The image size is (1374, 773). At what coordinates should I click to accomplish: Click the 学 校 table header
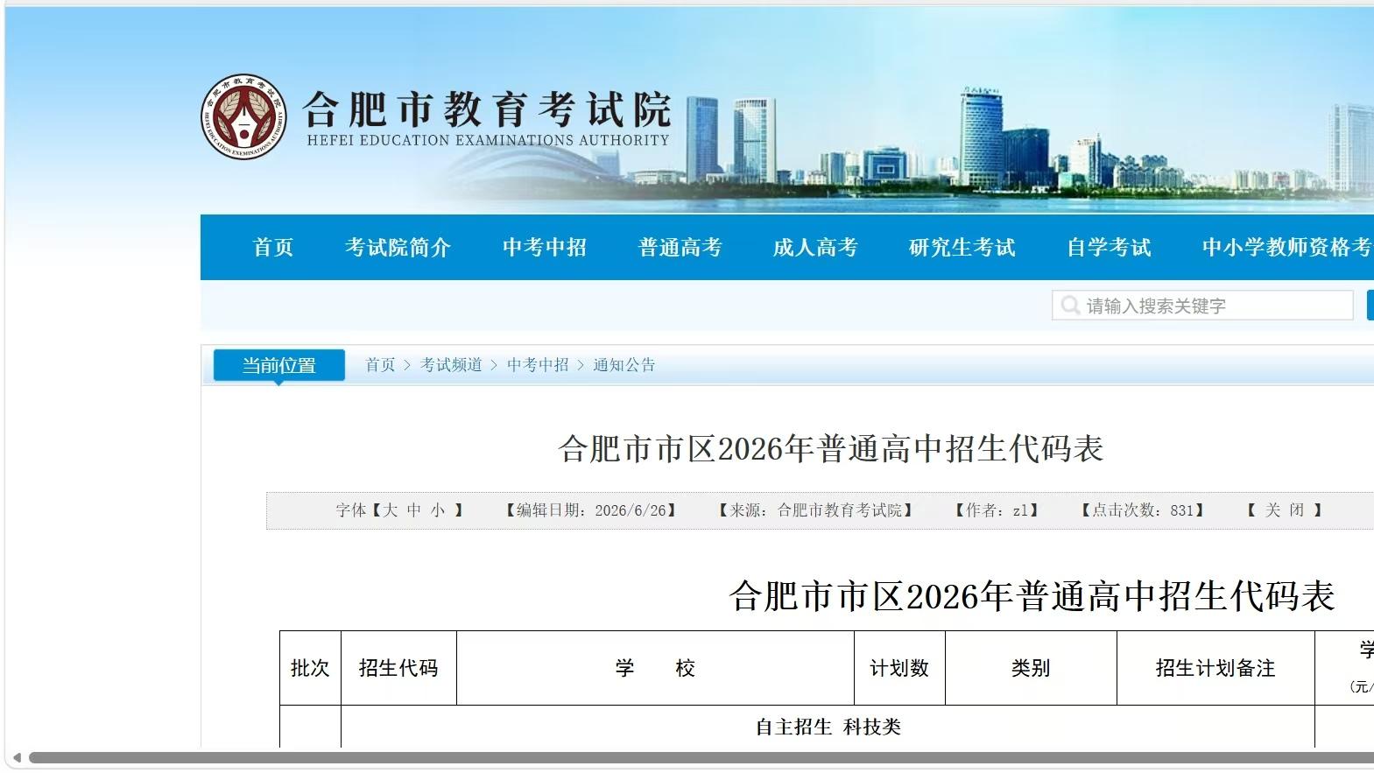(655, 668)
